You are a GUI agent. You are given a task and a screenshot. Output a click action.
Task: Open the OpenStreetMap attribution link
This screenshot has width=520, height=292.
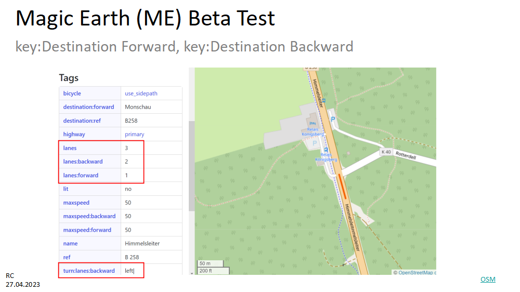tap(417, 272)
